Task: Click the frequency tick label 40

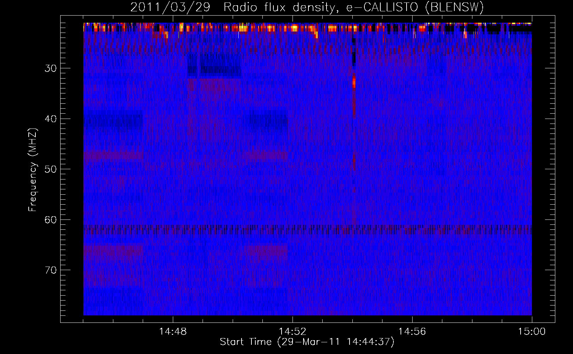Action: tap(51, 119)
